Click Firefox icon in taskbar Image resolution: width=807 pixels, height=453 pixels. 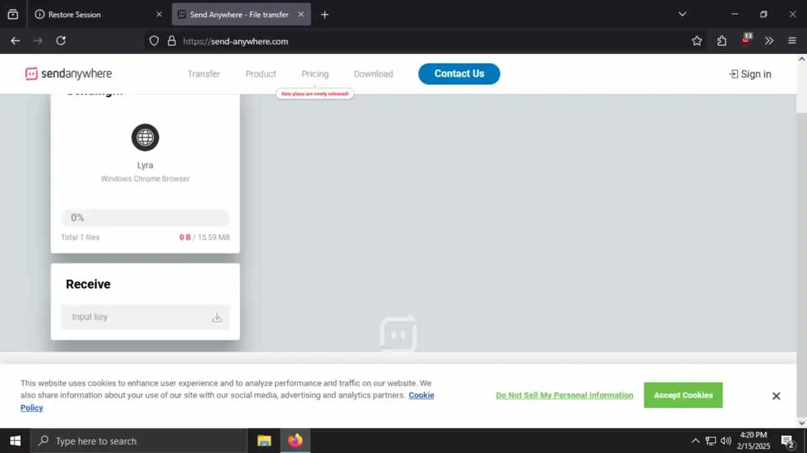click(x=295, y=441)
